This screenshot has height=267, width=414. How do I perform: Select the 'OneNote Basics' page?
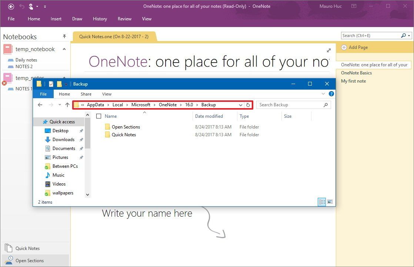(356, 73)
